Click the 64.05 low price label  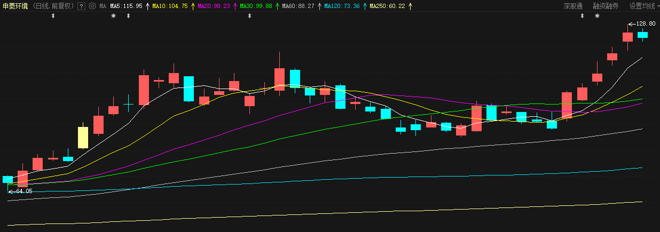tap(24, 191)
